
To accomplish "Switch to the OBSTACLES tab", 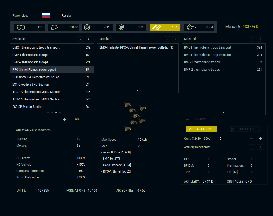I will [x=244, y=129].
